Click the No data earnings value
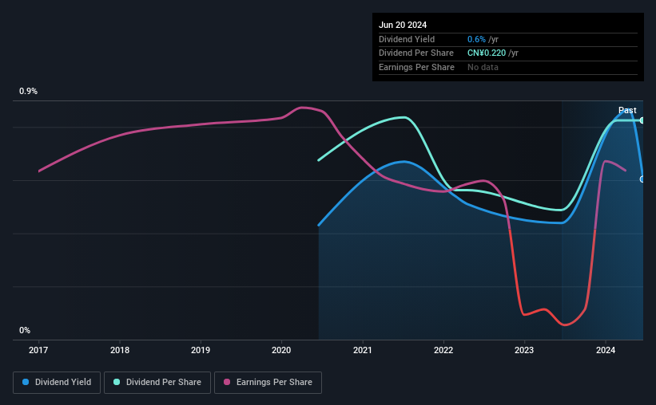The width and height of the screenshot is (656, 405). 483,67
